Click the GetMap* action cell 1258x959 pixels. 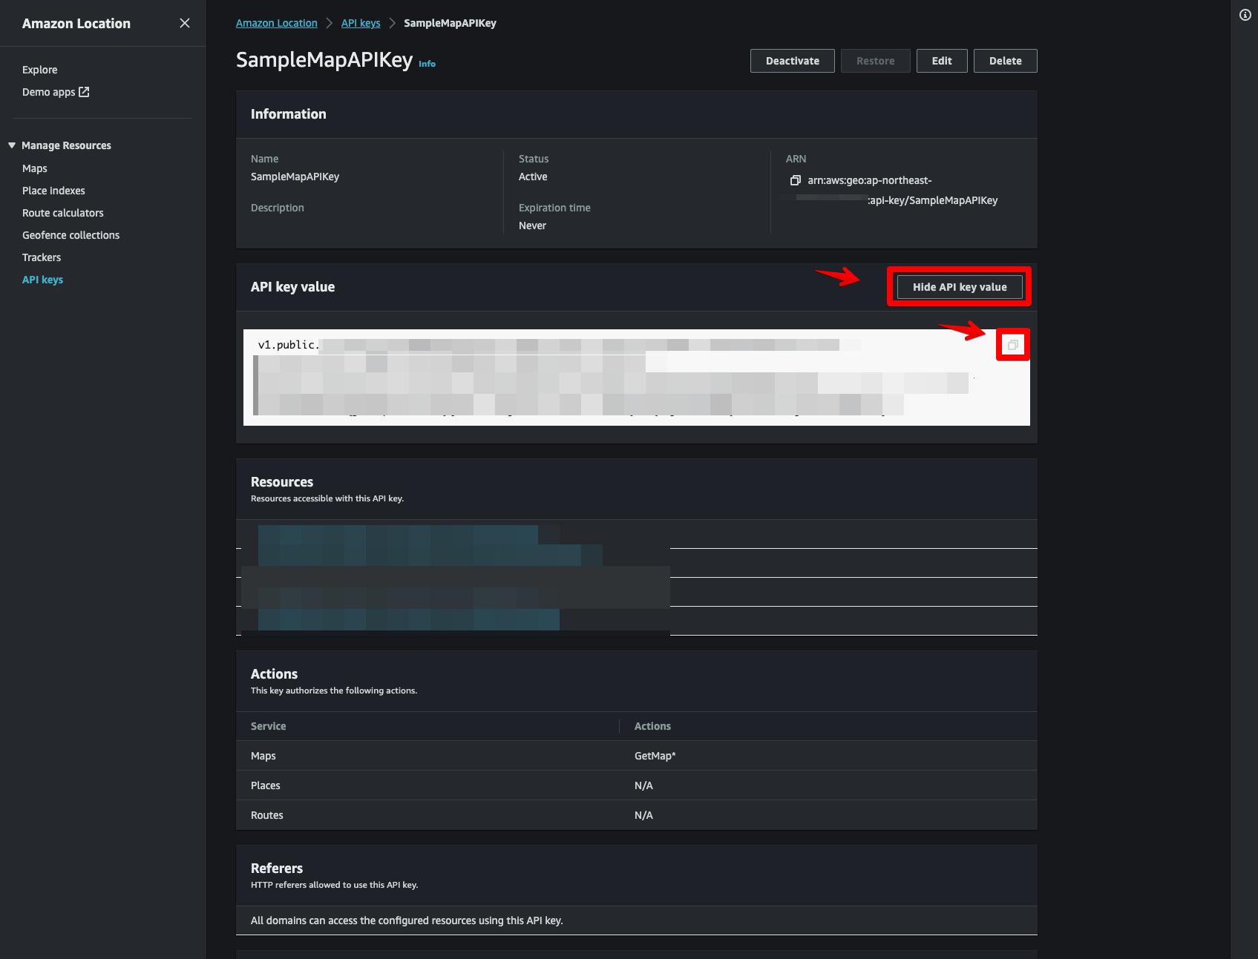click(655, 756)
